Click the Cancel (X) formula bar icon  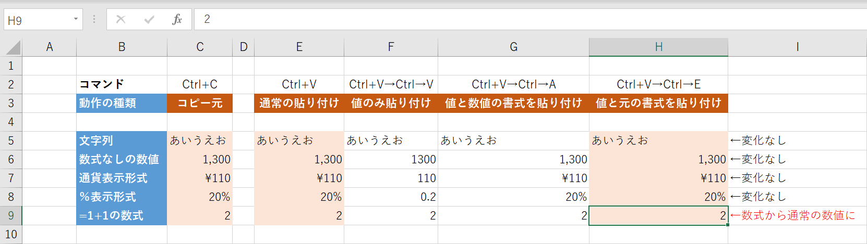(x=121, y=19)
